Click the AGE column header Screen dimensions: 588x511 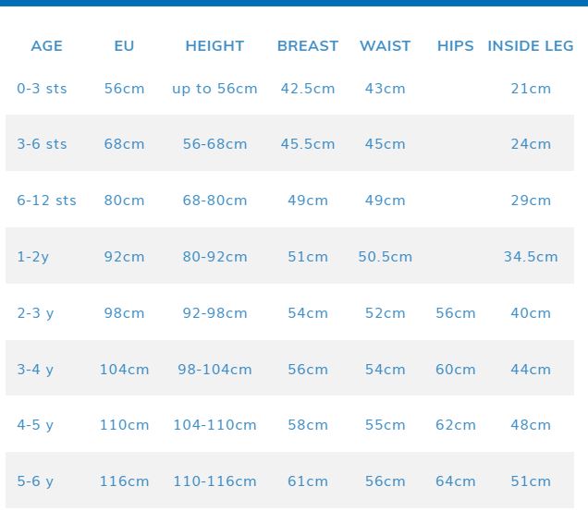(46, 46)
